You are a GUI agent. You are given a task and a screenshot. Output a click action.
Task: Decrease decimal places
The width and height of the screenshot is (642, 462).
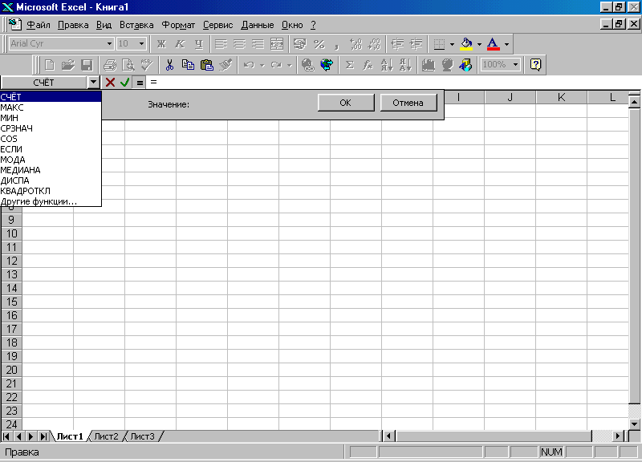pos(374,44)
